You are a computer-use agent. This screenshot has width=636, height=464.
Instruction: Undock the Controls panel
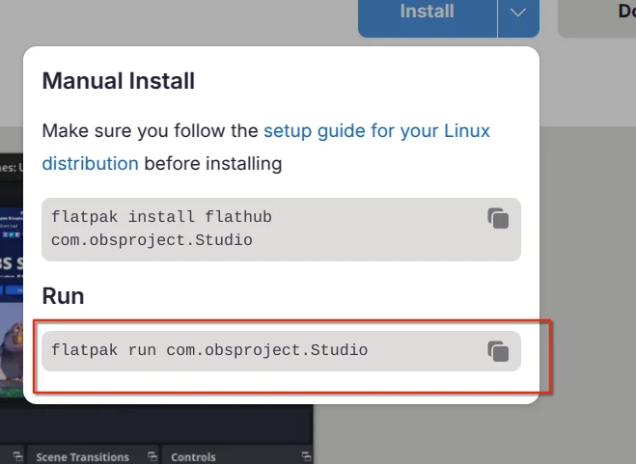point(306,456)
